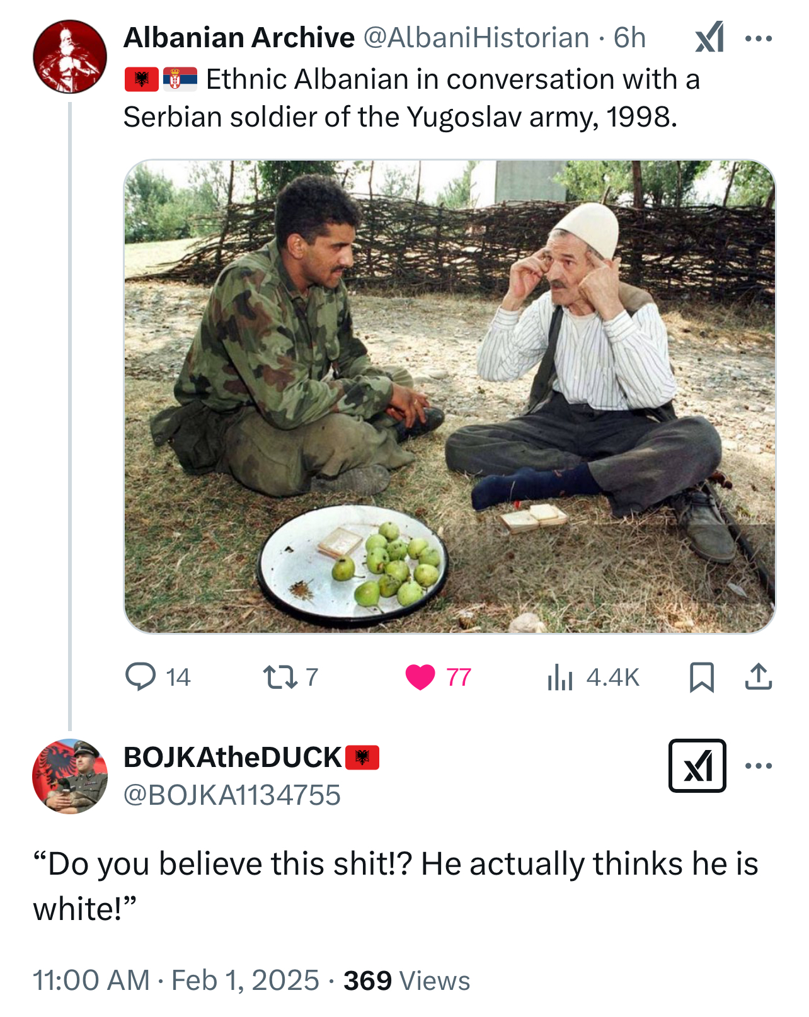The width and height of the screenshot is (809, 1017).
Task: Open Albanian Archive profile picture
Action: pyautogui.click(x=70, y=57)
